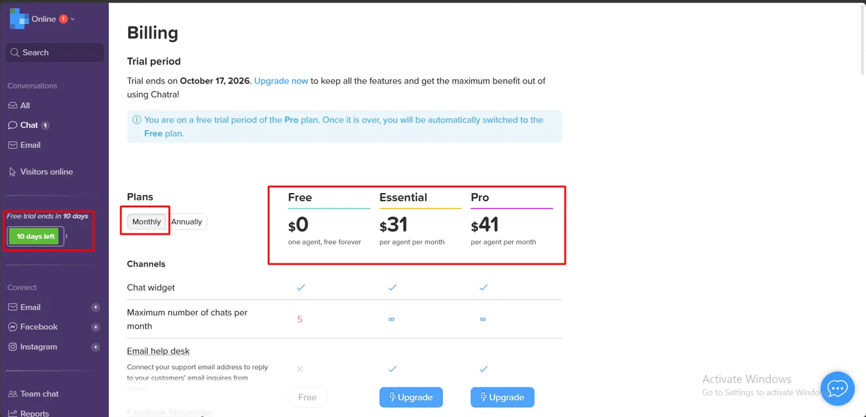This screenshot has height=417, width=866.
Task: Click the $41 Pro price
Action: tap(485, 225)
